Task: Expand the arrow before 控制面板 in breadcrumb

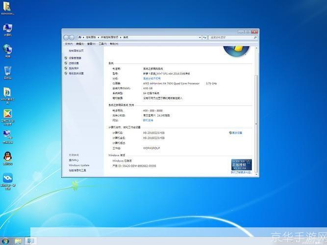Action: click(84, 37)
